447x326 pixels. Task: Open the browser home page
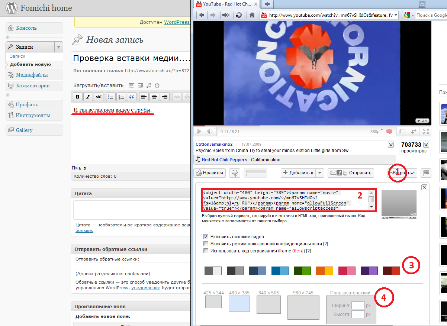(x=252, y=15)
